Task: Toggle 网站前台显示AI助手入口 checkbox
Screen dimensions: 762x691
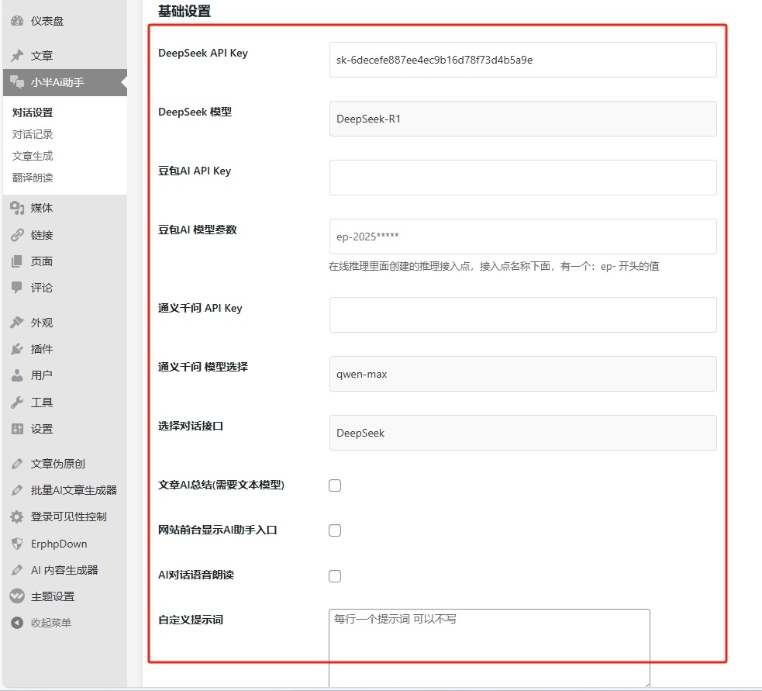Action: pos(334,530)
